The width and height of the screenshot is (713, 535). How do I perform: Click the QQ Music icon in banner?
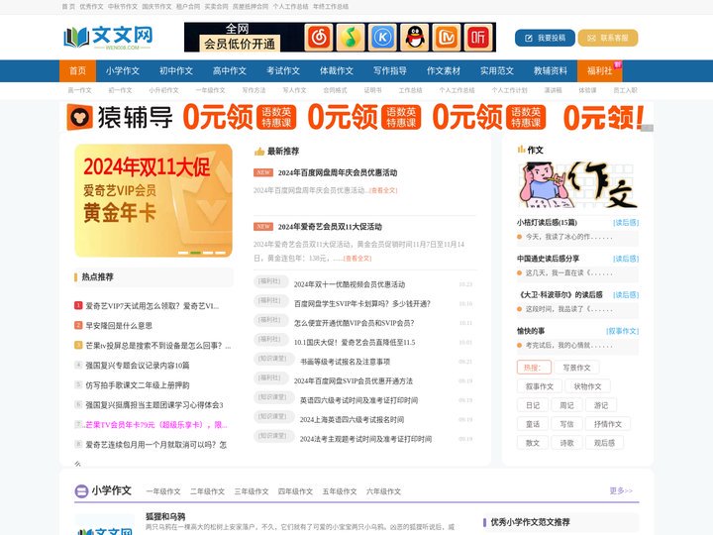351,37
